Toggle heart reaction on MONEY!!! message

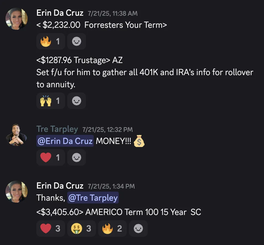(x=51, y=157)
